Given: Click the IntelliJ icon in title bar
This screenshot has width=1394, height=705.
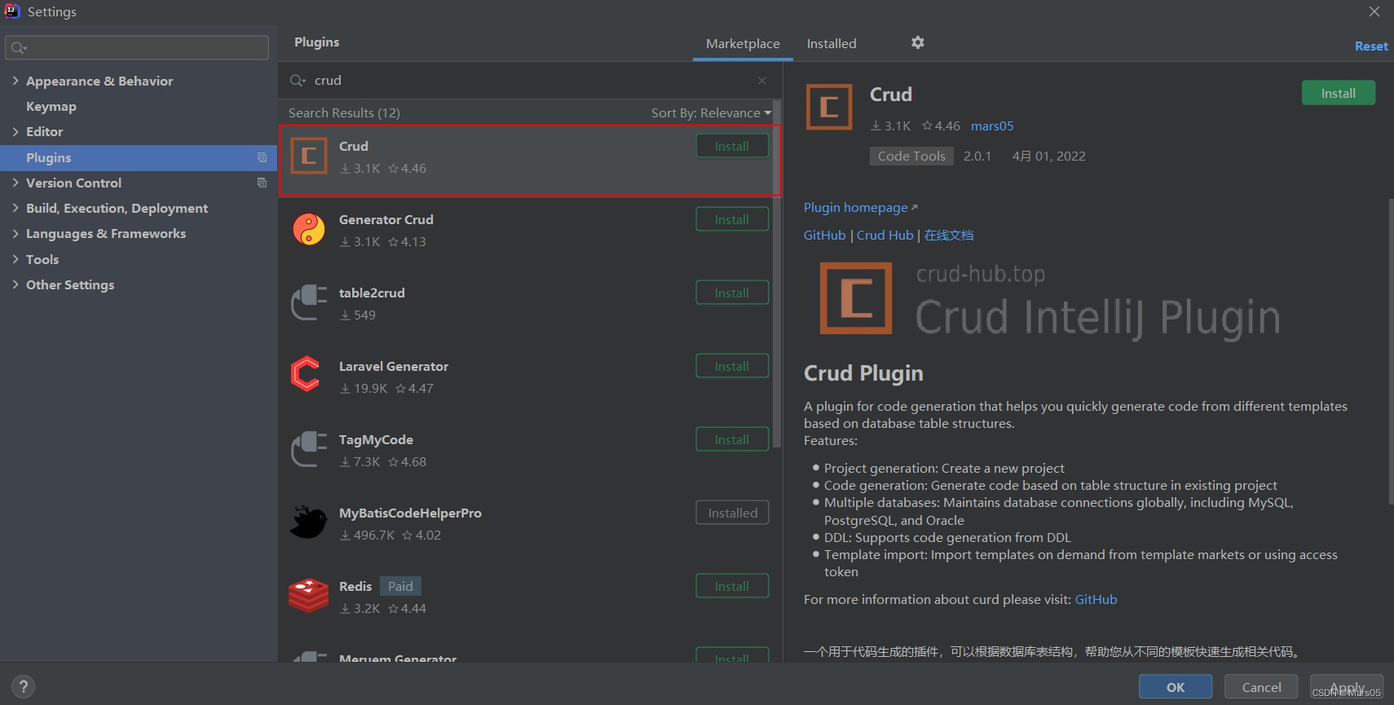Looking at the screenshot, I should tap(12, 11).
